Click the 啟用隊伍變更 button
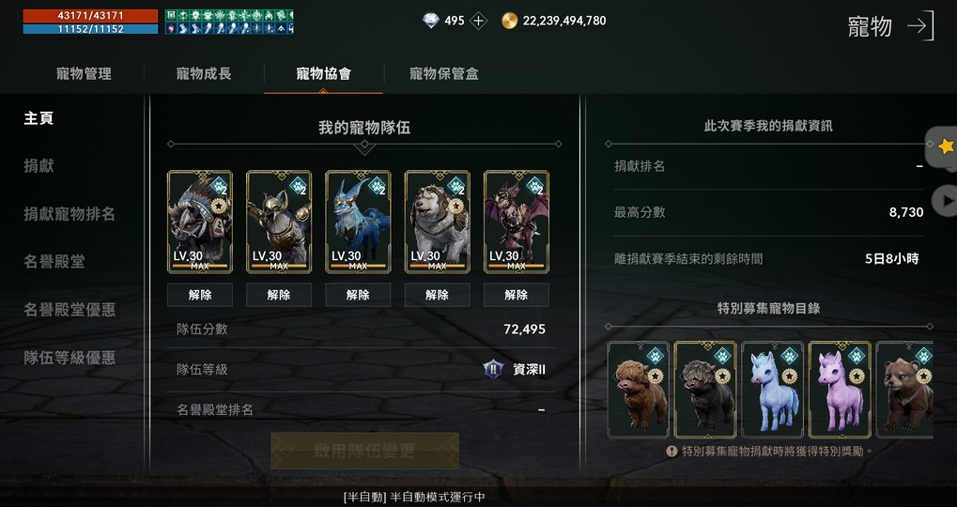Viewport: 957px width, 507px height. (x=364, y=451)
